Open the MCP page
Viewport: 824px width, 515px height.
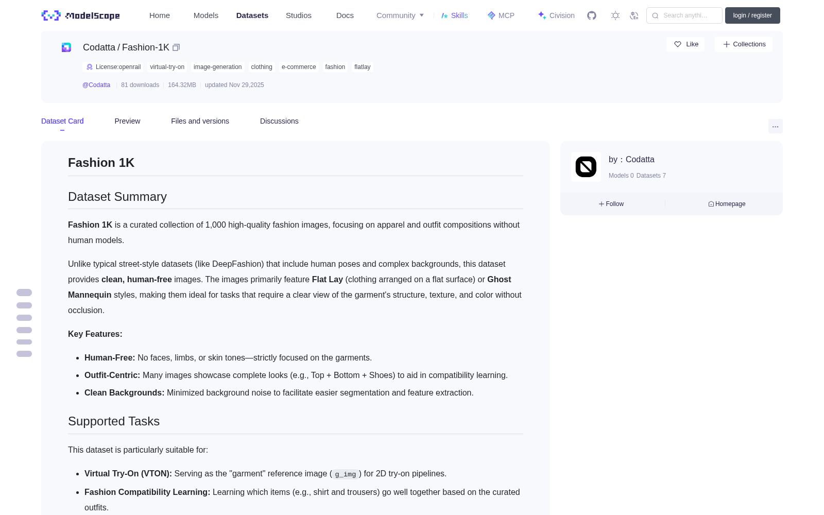tap(501, 15)
